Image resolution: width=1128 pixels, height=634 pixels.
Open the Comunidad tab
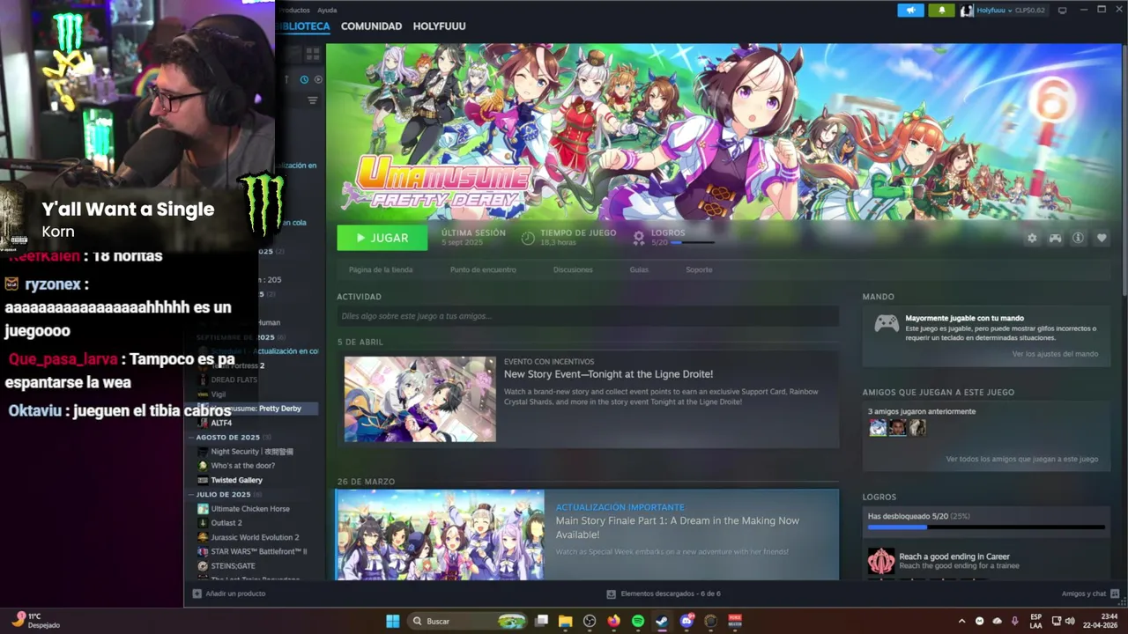[371, 26]
